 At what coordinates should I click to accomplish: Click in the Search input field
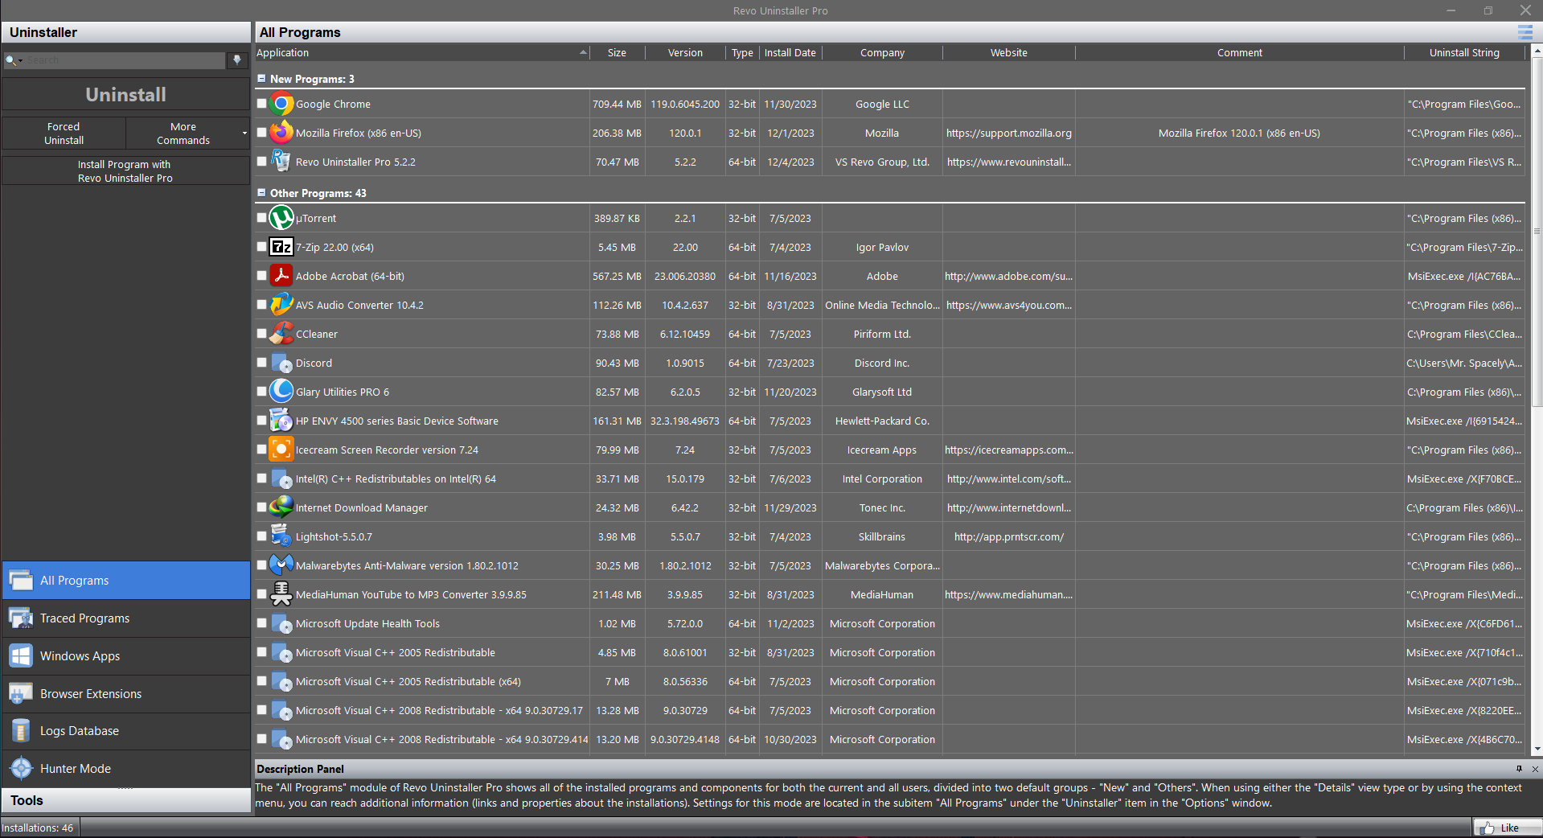coord(125,60)
